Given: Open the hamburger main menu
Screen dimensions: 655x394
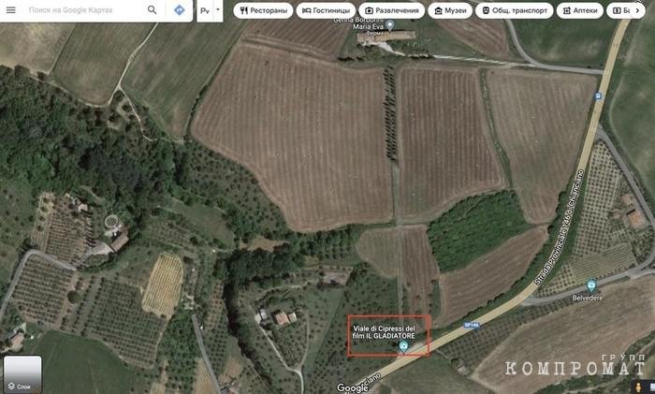Looking at the screenshot, I should click(x=11, y=10).
